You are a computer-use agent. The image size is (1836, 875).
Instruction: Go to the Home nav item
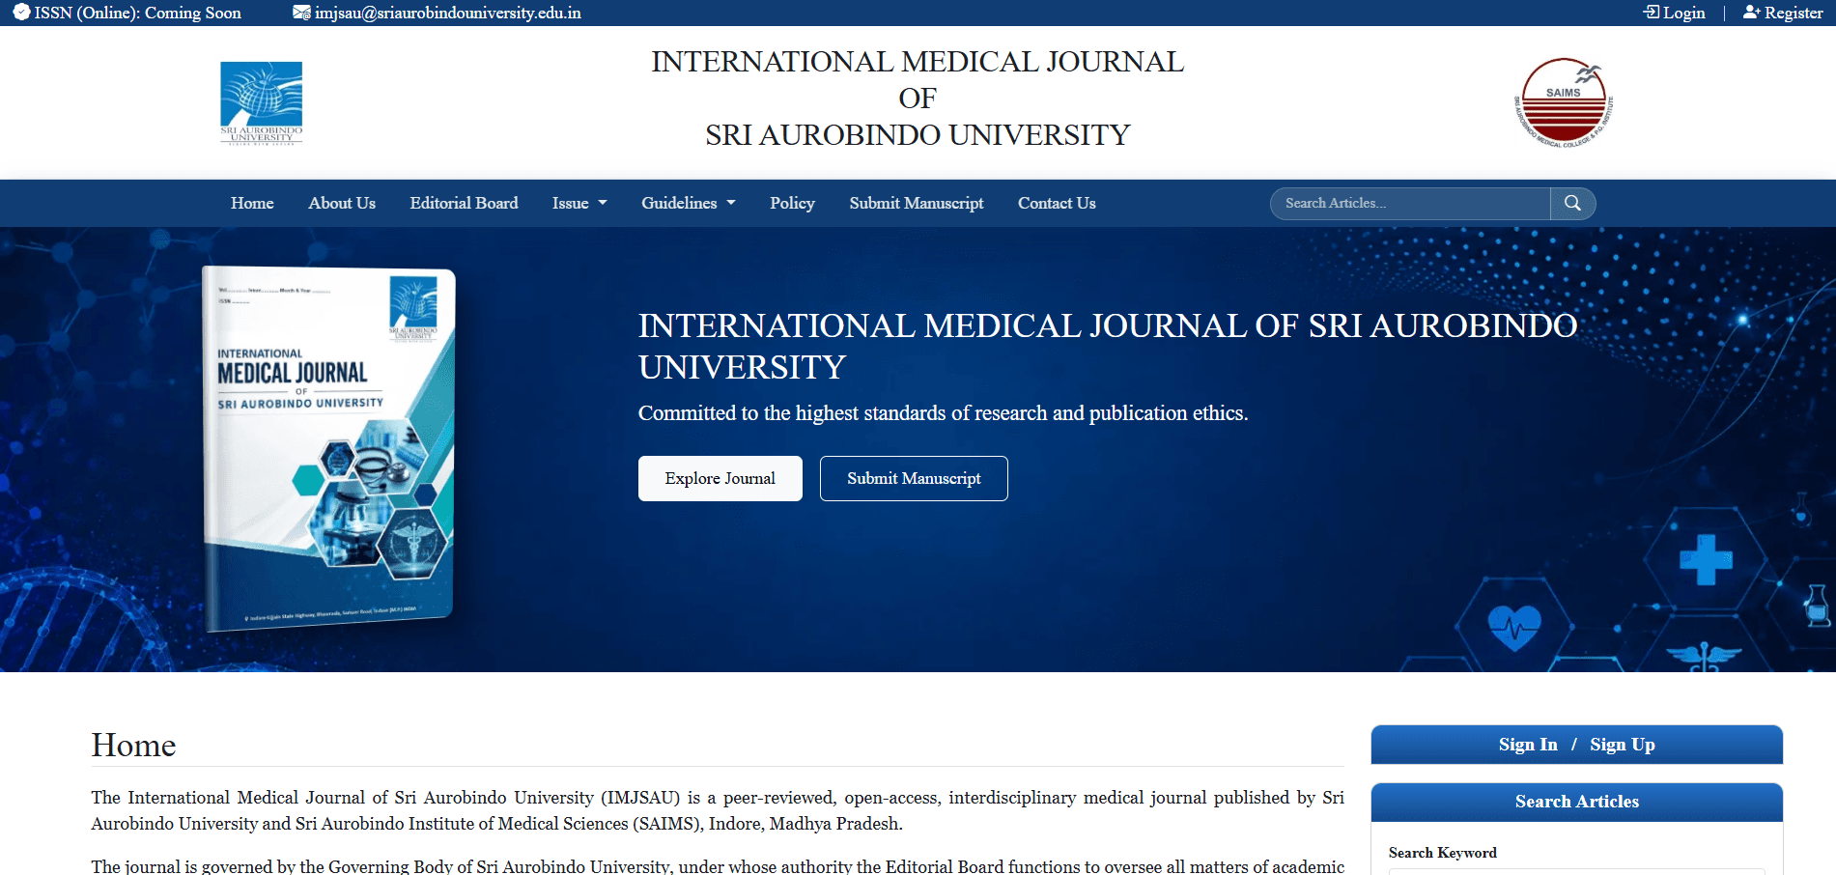(252, 203)
